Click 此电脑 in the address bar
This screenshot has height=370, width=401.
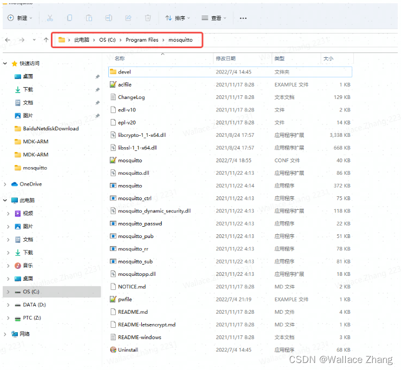click(82, 40)
